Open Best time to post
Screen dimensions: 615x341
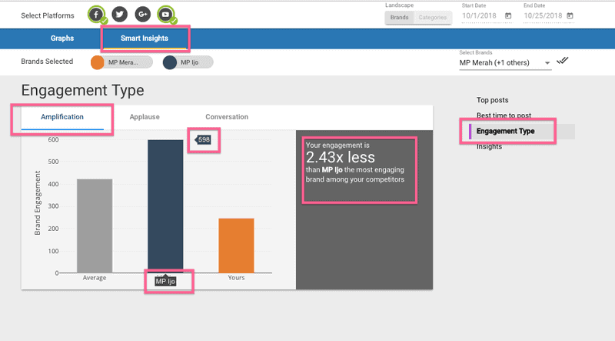click(504, 115)
